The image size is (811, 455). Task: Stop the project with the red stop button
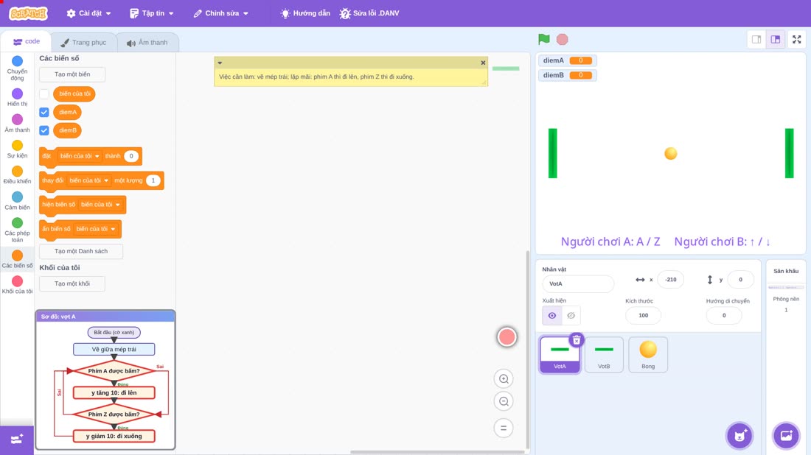pos(563,39)
